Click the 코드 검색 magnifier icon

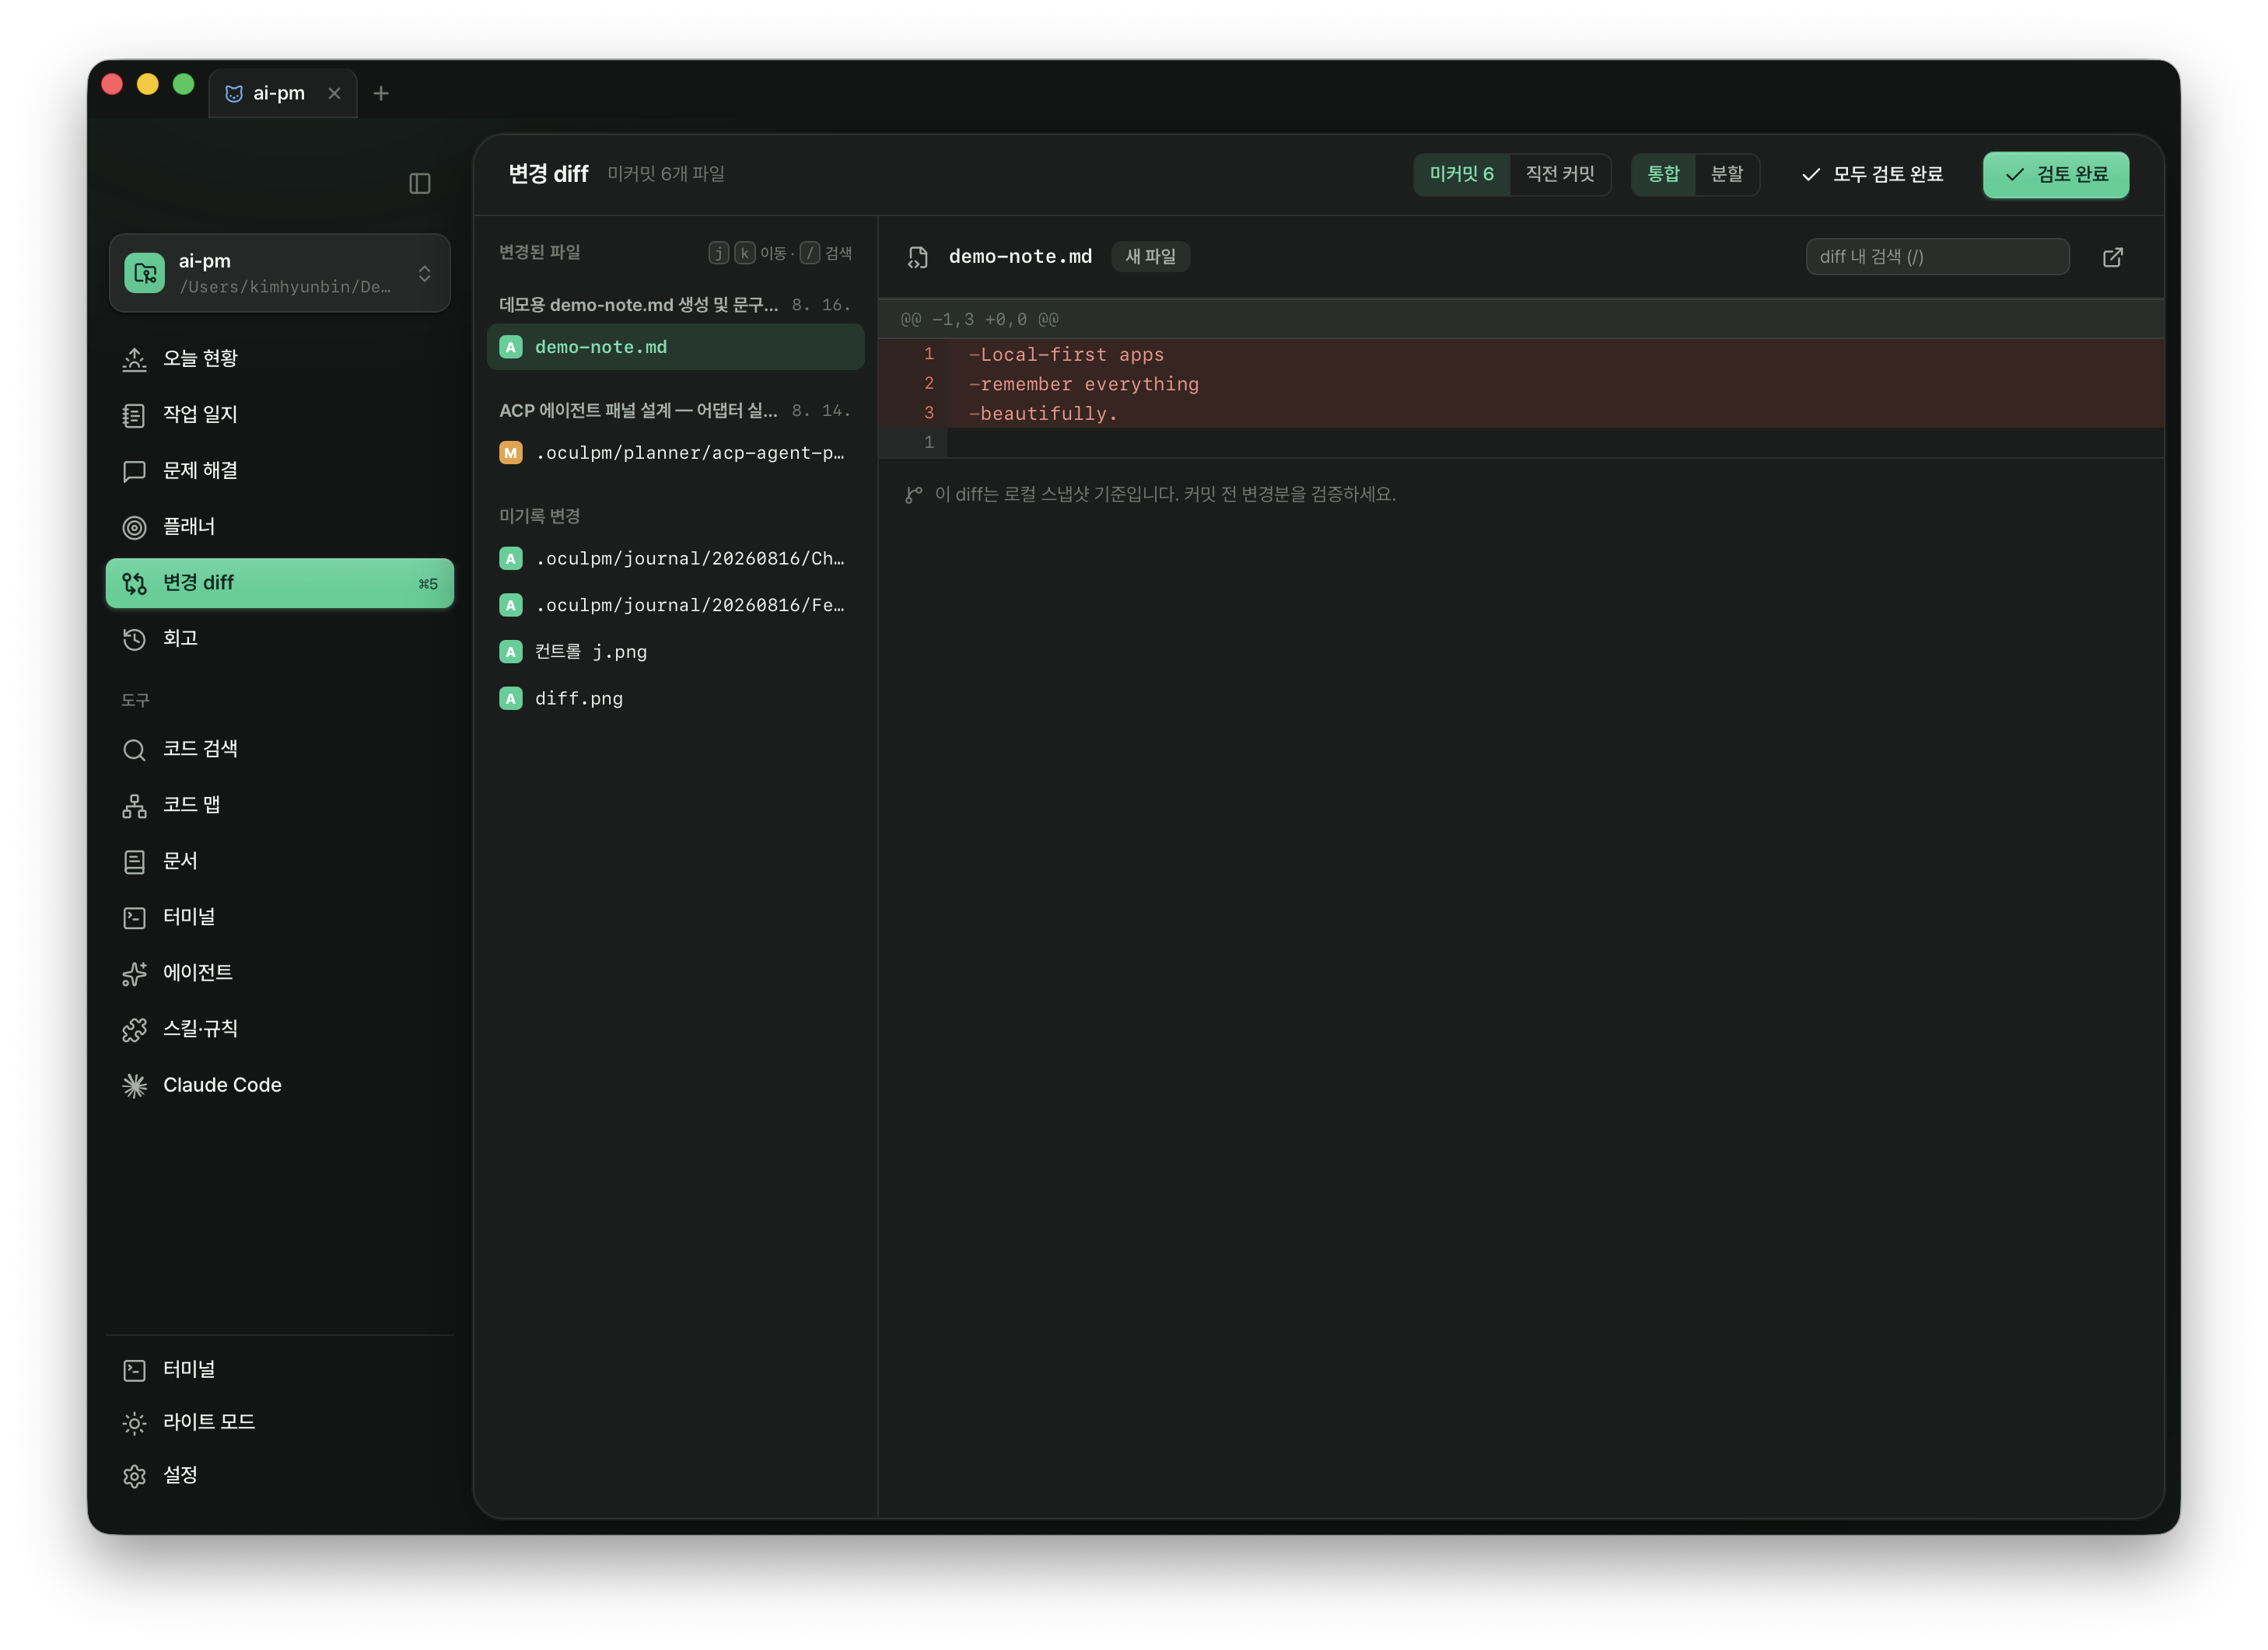[134, 750]
